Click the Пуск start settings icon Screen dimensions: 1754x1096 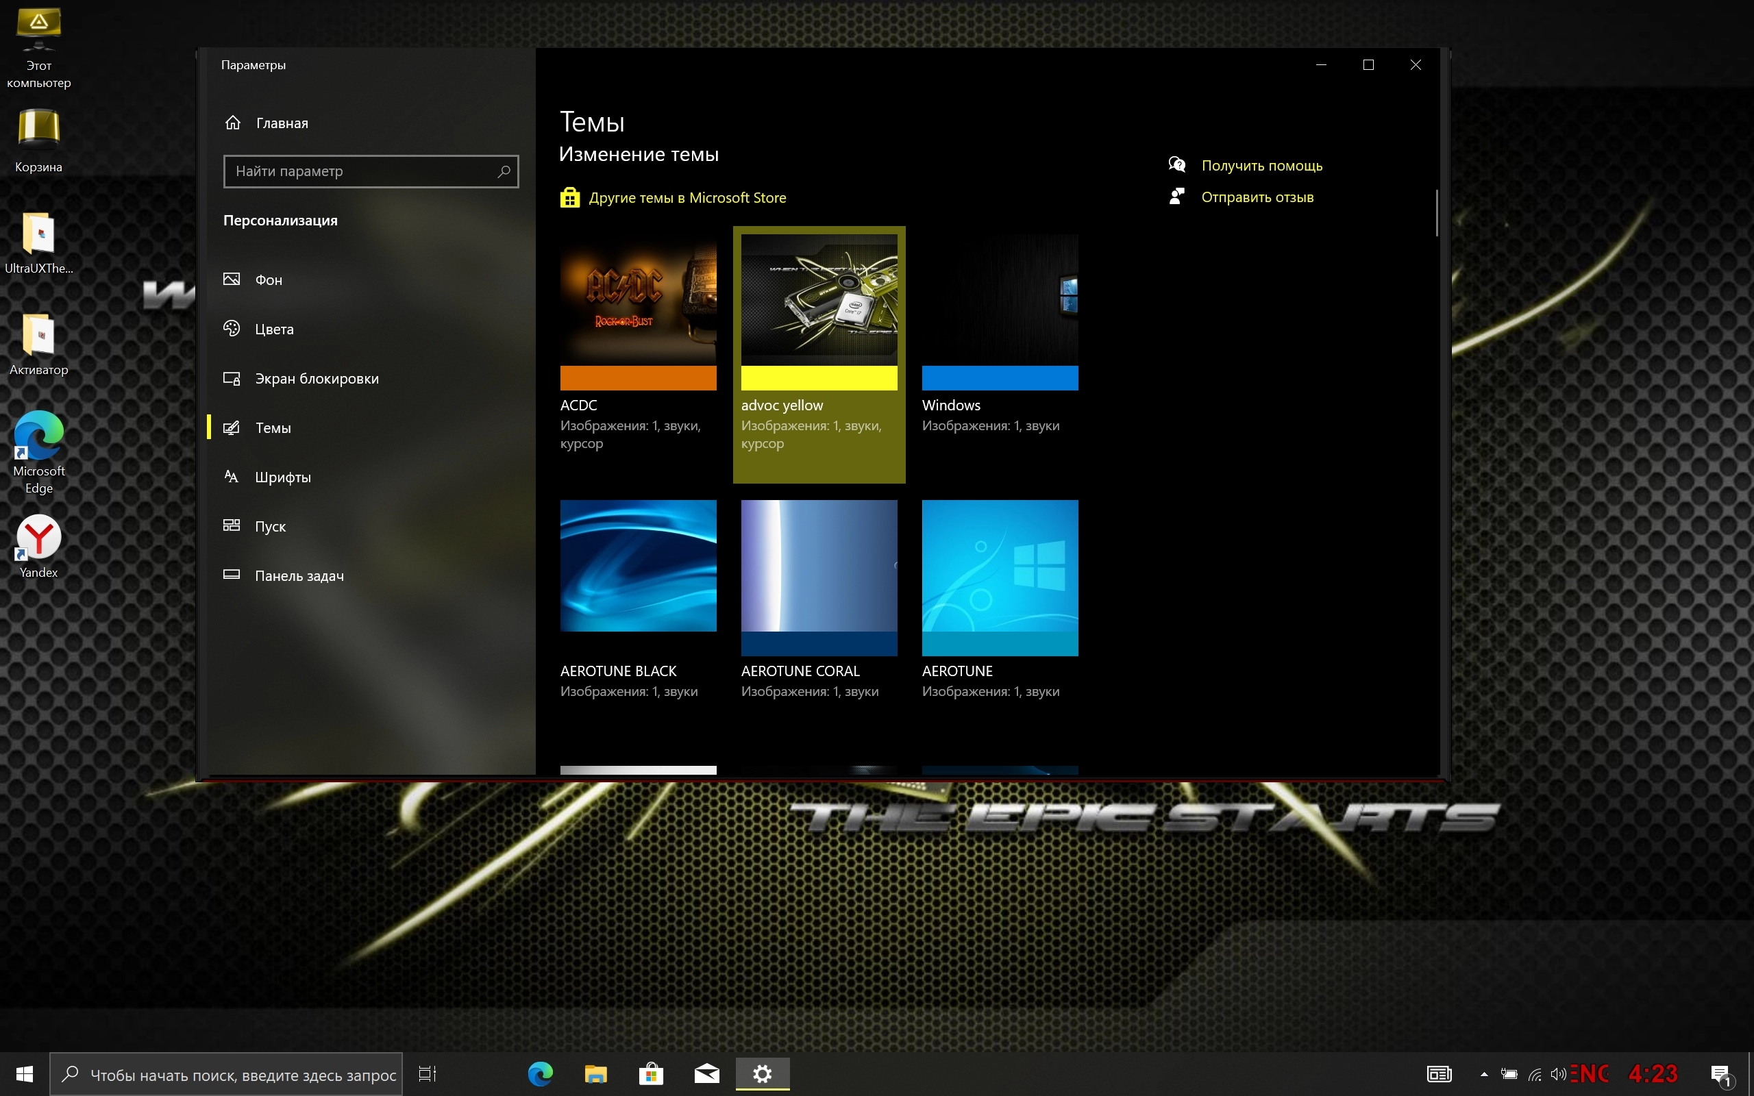tap(231, 525)
